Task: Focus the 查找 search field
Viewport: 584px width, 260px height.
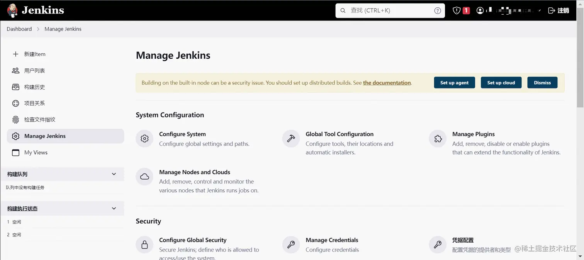Action: [390, 11]
